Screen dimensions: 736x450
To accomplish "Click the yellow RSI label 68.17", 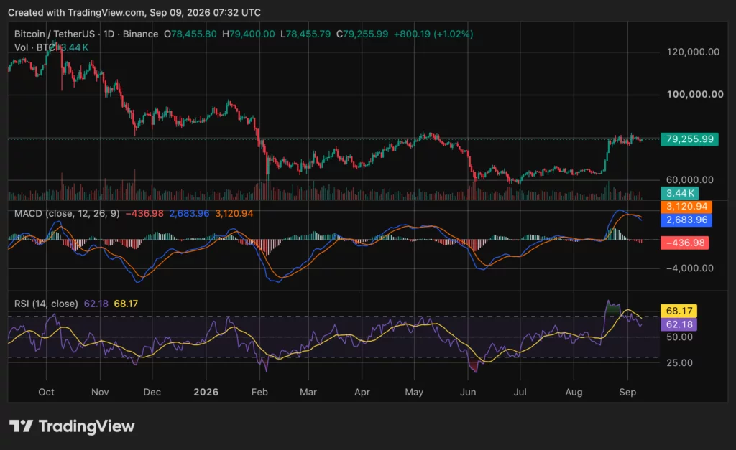I will [x=678, y=311].
